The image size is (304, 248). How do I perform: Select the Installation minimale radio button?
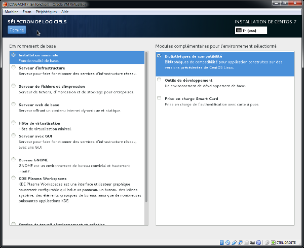click(13, 55)
